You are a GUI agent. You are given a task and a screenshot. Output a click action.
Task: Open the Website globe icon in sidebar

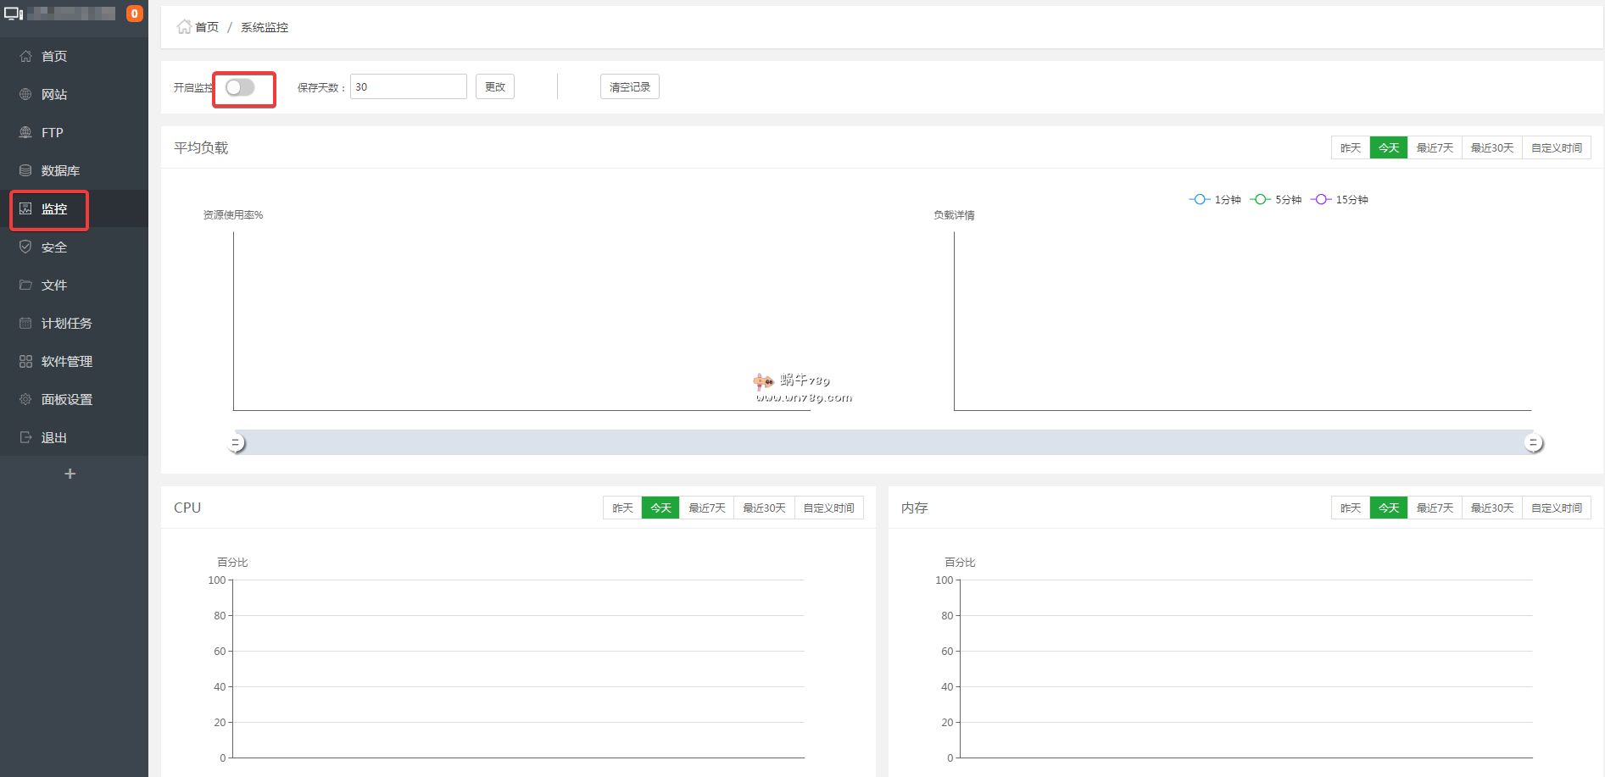[25, 95]
